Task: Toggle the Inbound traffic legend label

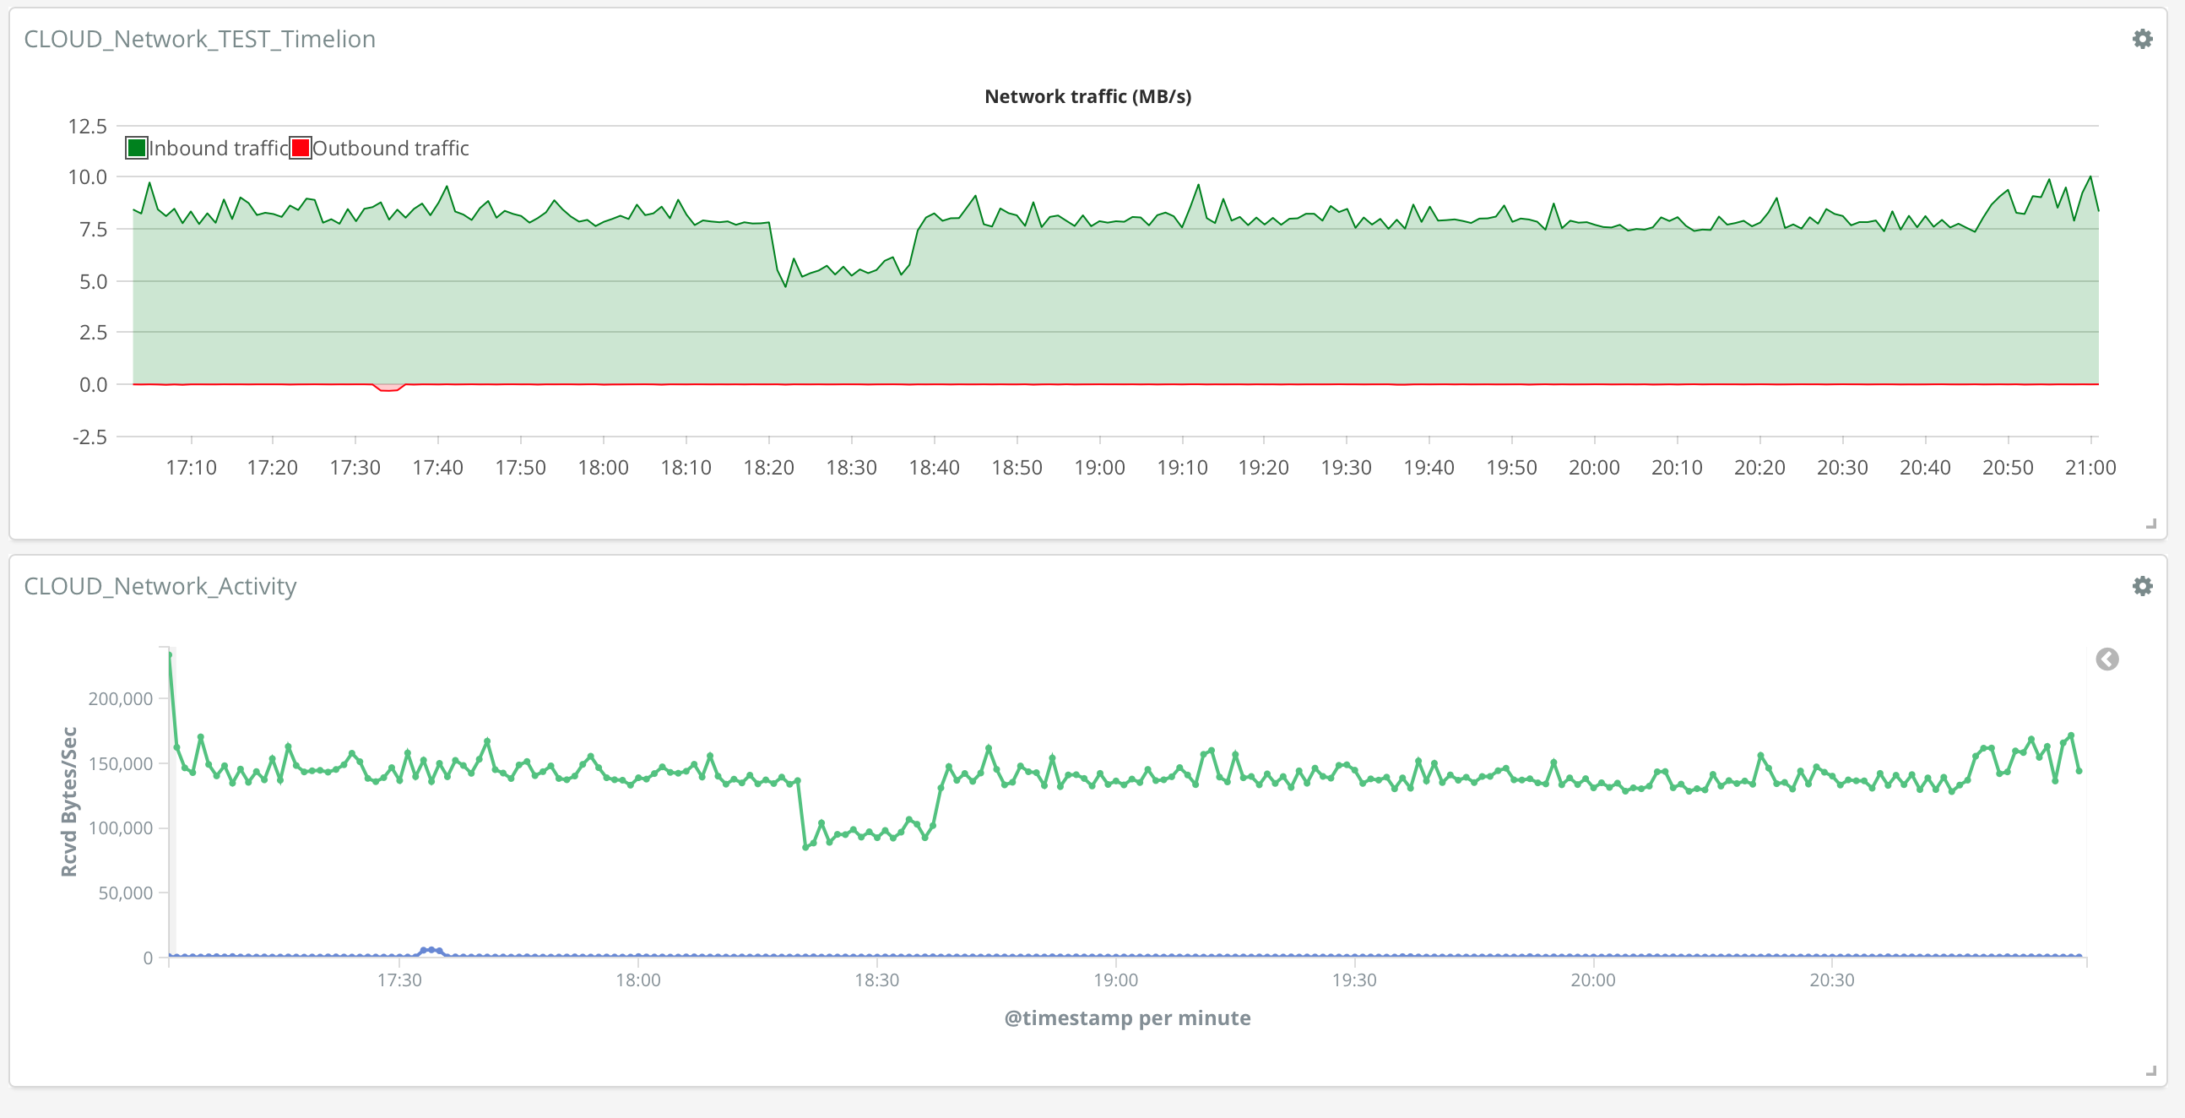Action: (219, 148)
